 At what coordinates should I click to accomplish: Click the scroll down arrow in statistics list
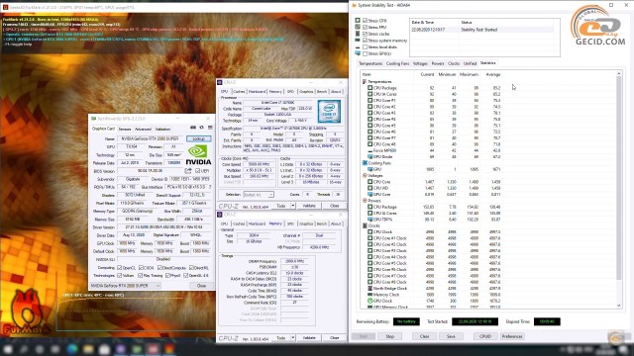[x=618, y=306]
